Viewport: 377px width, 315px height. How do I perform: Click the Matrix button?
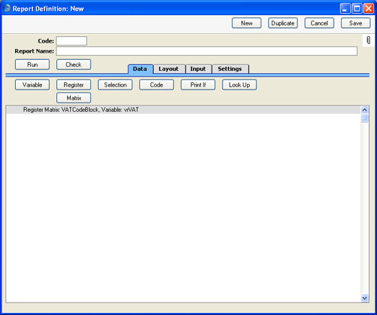74,98
